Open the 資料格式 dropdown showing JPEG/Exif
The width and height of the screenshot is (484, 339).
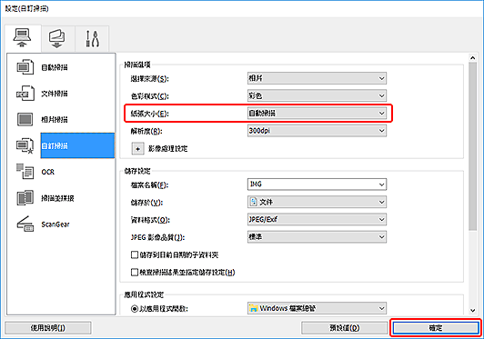pyautogui.click(x=317, y=219)
